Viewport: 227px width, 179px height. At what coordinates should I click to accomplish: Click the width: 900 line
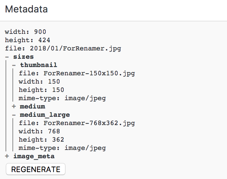click(x=26, y=32)
